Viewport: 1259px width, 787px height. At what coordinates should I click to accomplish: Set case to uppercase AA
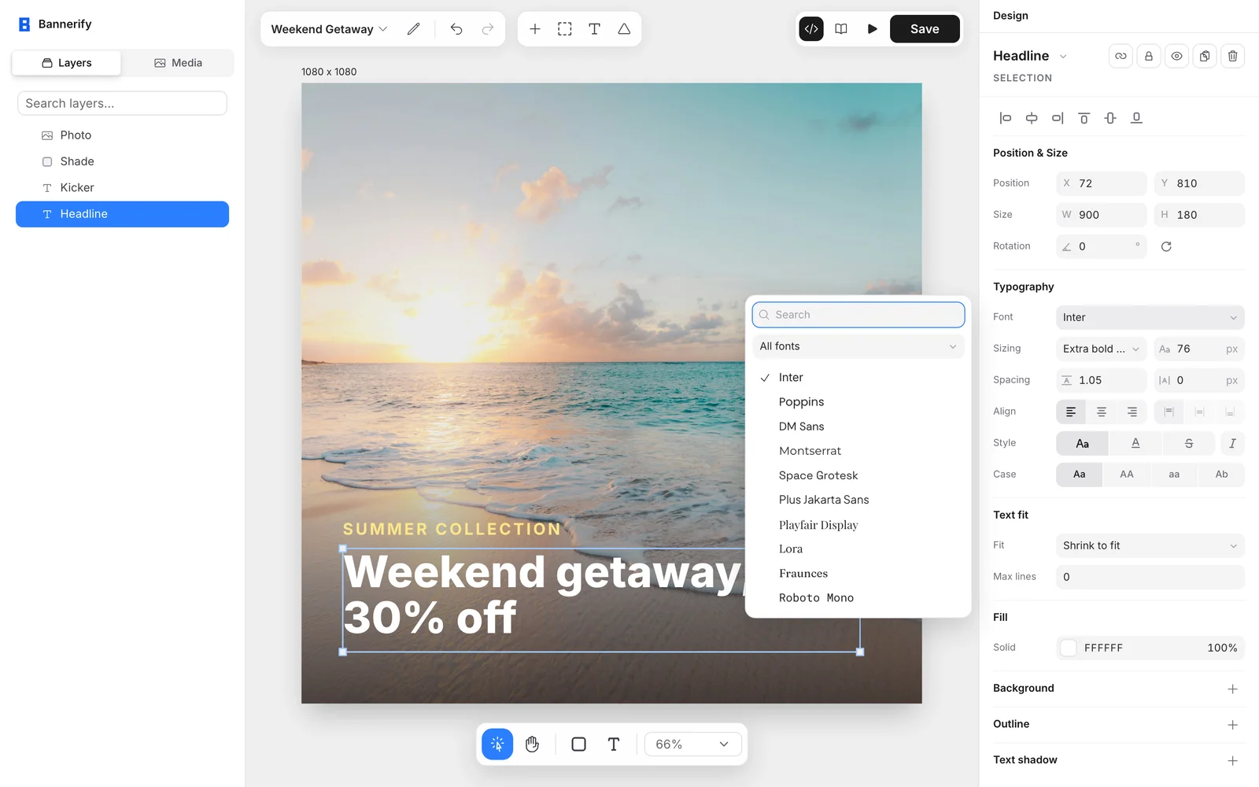1127,475
